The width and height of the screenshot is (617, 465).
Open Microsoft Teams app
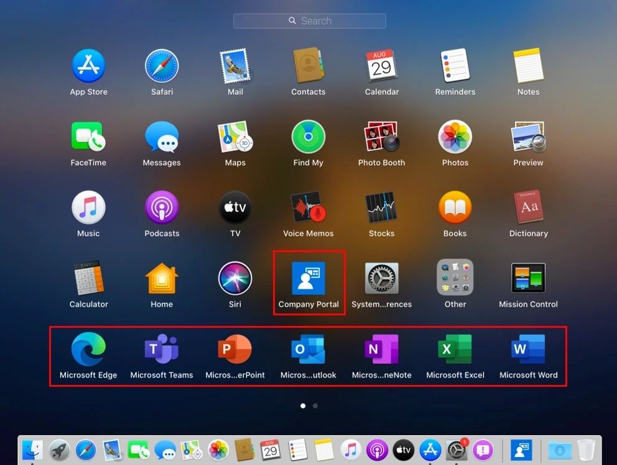162,349
